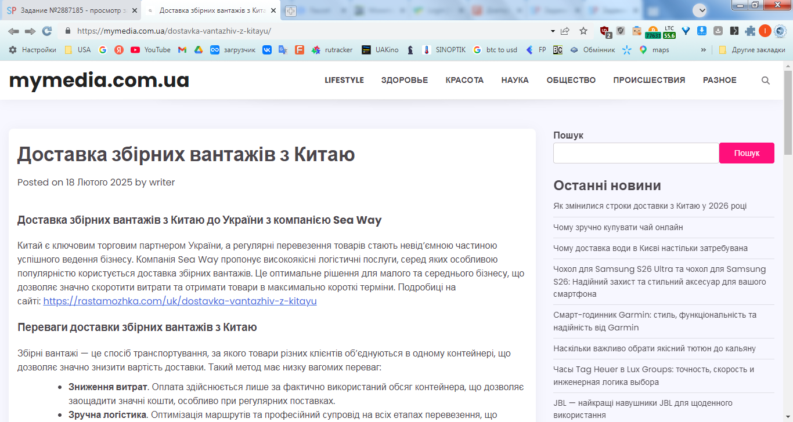Viewport: 793px width, 422px height.
Task: Open the ПРОИСШЕСТВИЯ menu item
Action: pyautogui.click(x=649, y=80)
